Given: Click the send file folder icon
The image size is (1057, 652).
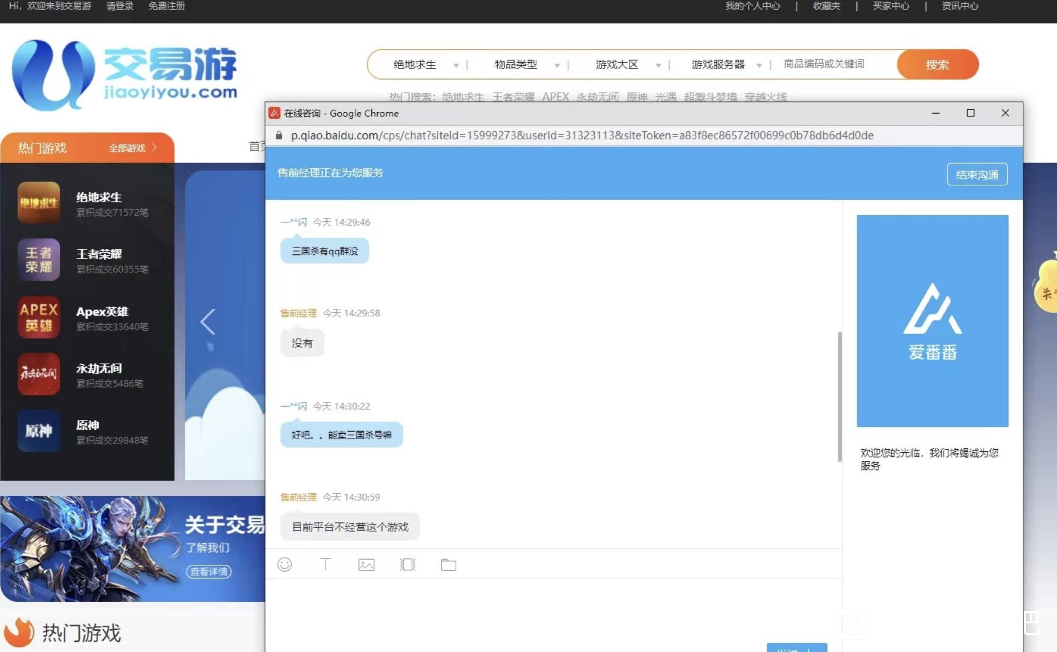Looking at the screenshot, I should pyautogui.click(x=448, y=565).
